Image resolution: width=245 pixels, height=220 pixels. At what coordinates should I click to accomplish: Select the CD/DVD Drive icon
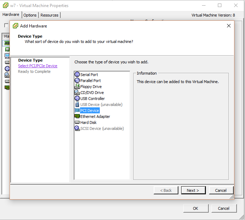77,93
